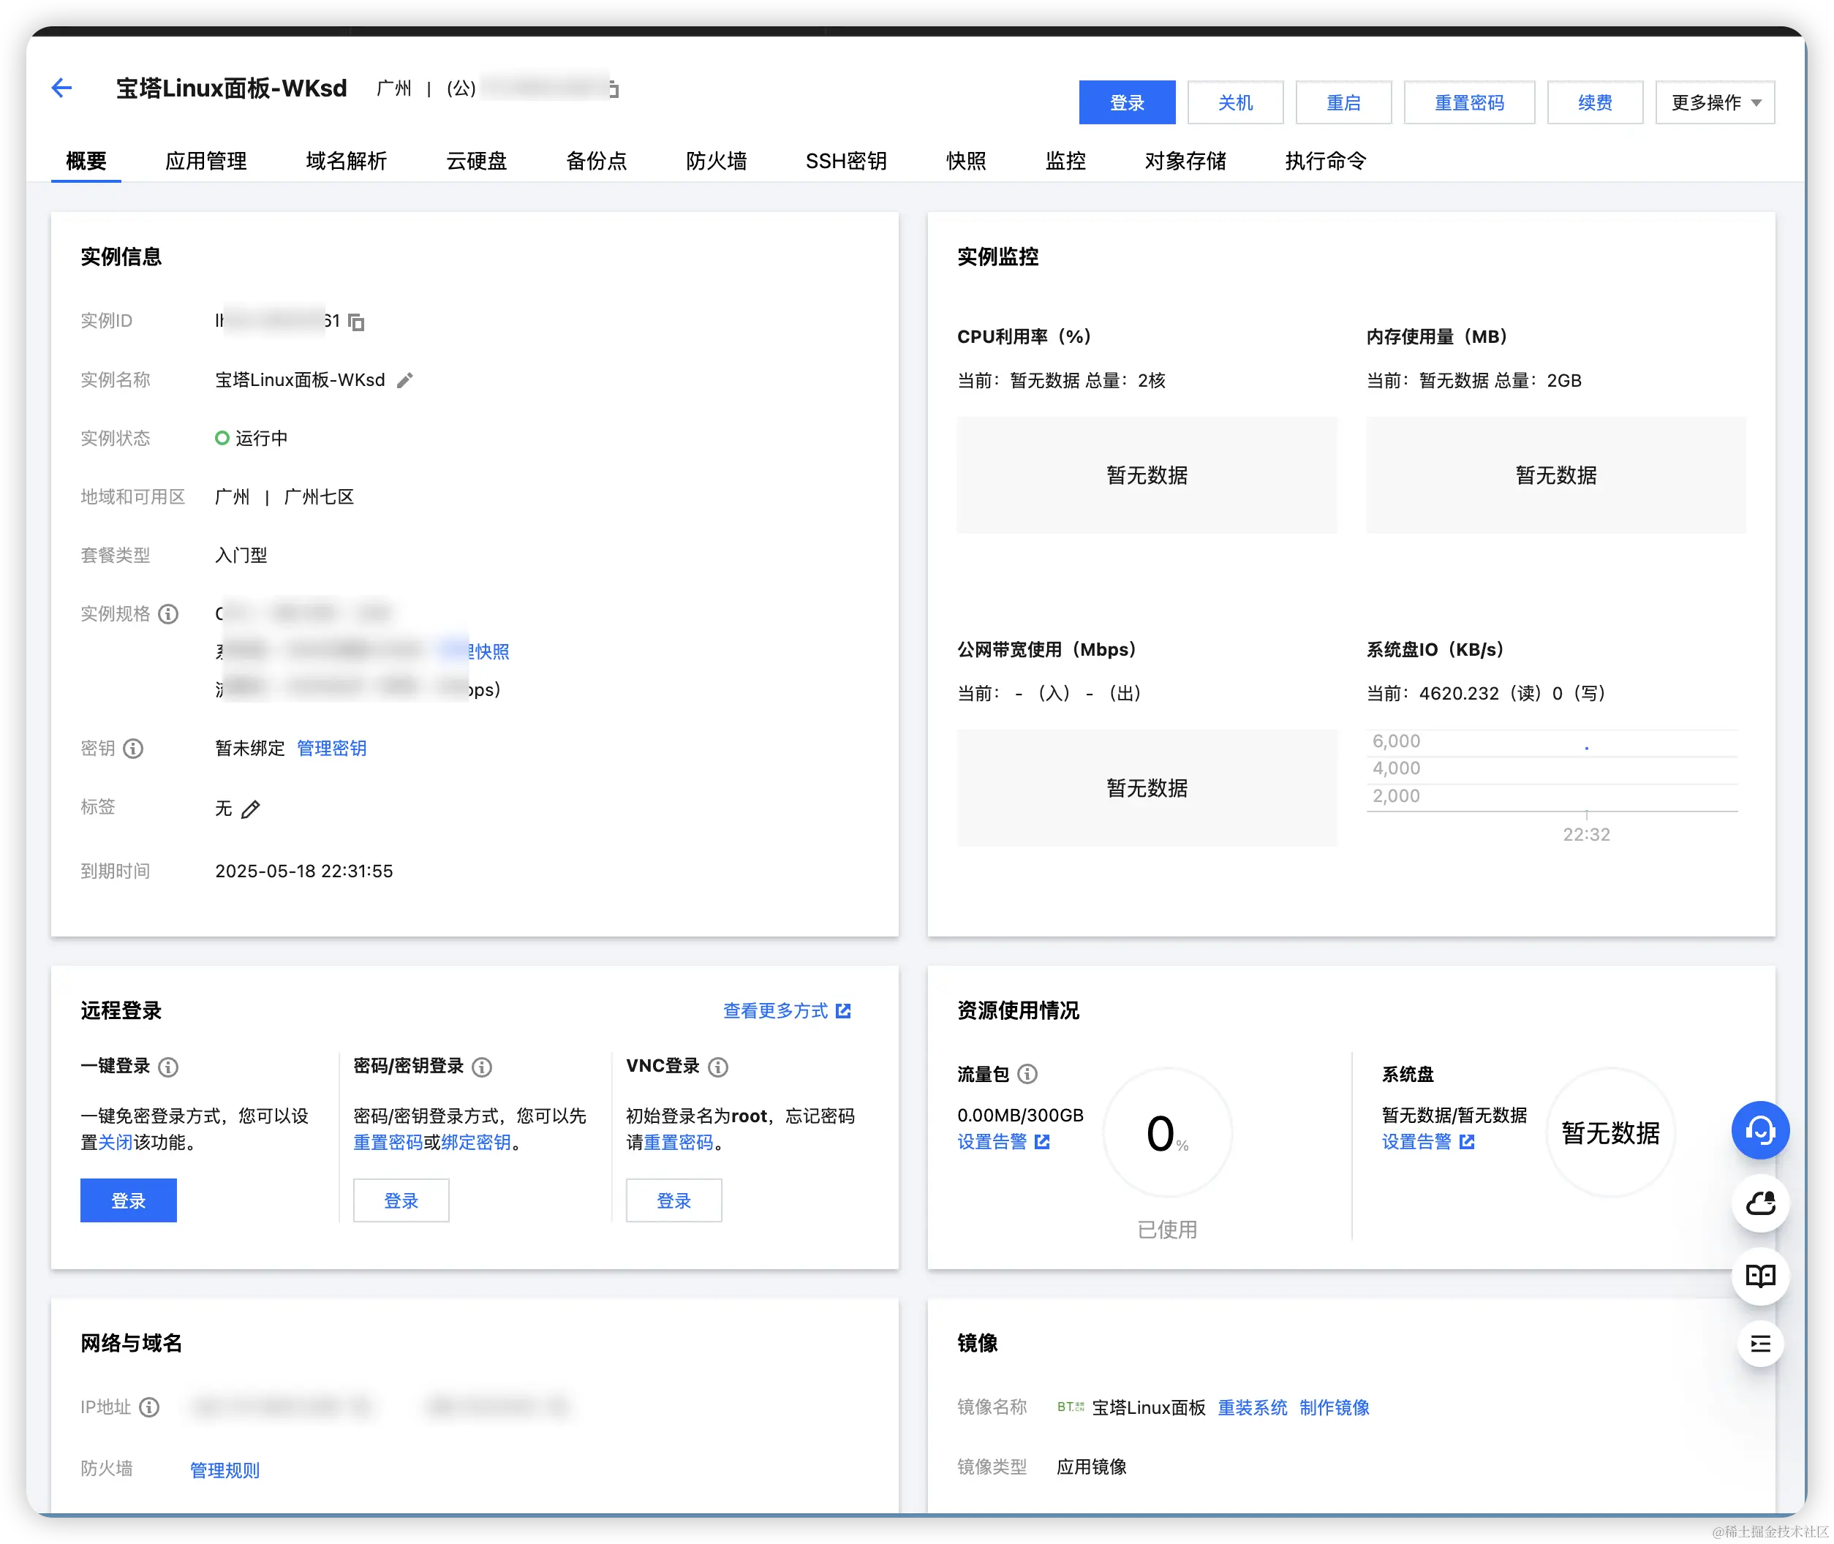Open the customer service headset icon
Image resolution: width=1834 pixels, height=1544 pixels.
coord(1759,1130)
